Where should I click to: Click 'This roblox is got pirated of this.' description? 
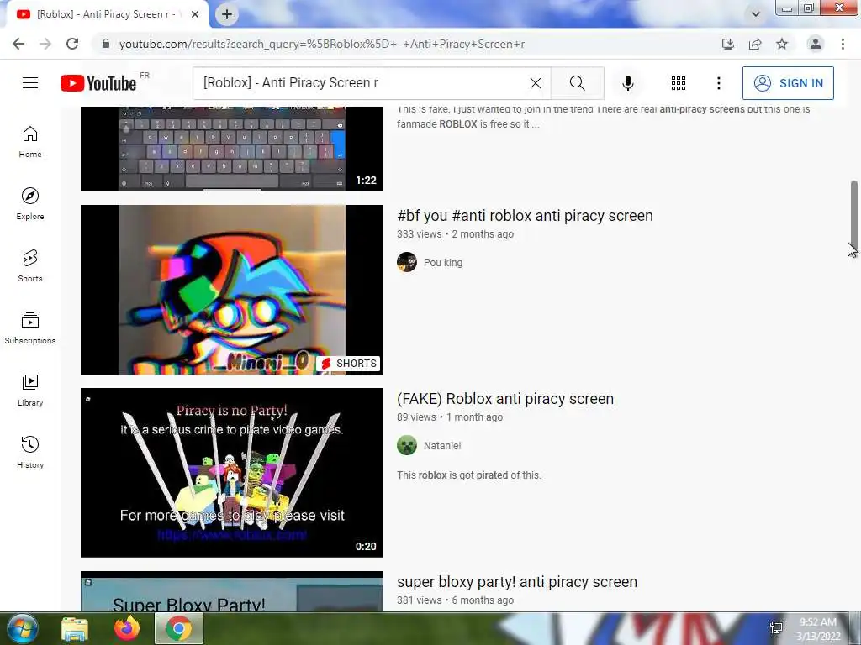469,475
